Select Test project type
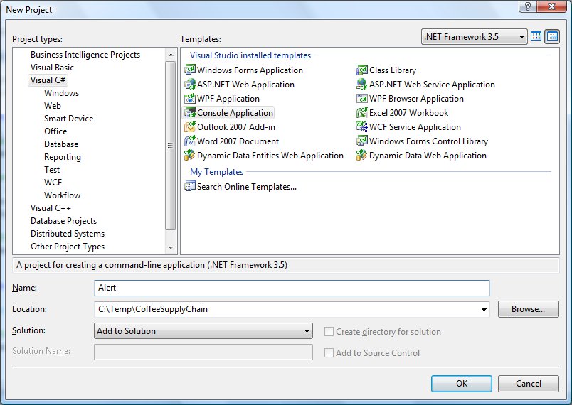 click(52, 170)
